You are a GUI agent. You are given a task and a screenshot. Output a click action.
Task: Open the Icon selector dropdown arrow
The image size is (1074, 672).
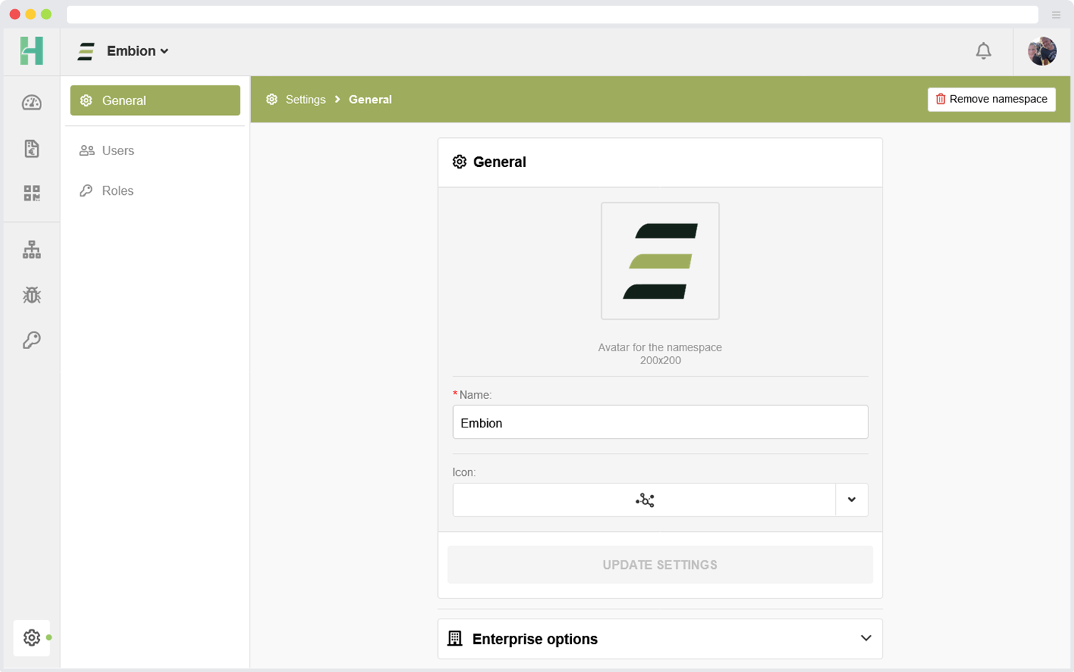851,500
